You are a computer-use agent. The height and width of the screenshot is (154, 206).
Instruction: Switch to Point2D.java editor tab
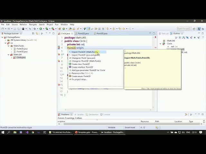tap(83, 33)
